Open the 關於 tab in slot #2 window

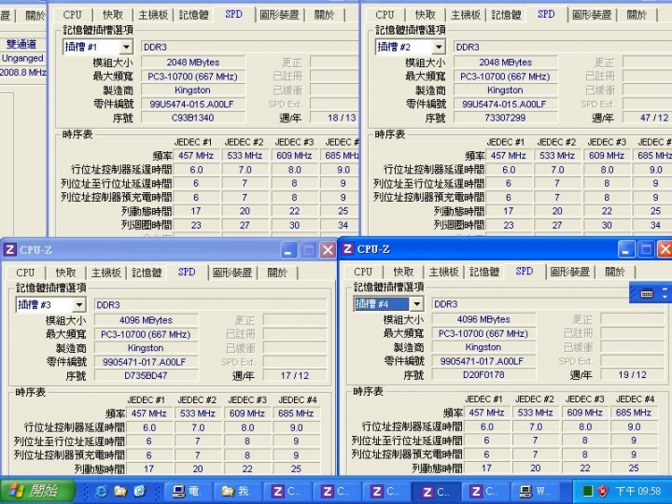(x=637, y=15)
